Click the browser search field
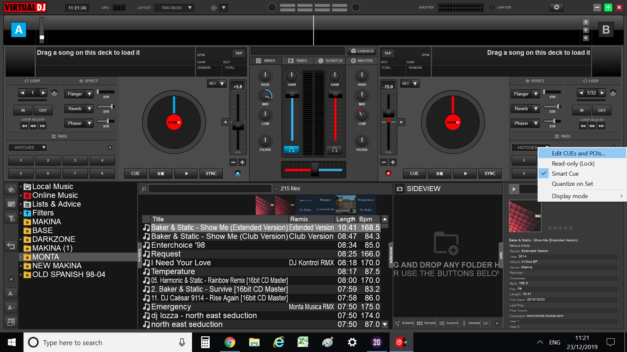This screenshot has width=627, height=352. coord(210,189)
